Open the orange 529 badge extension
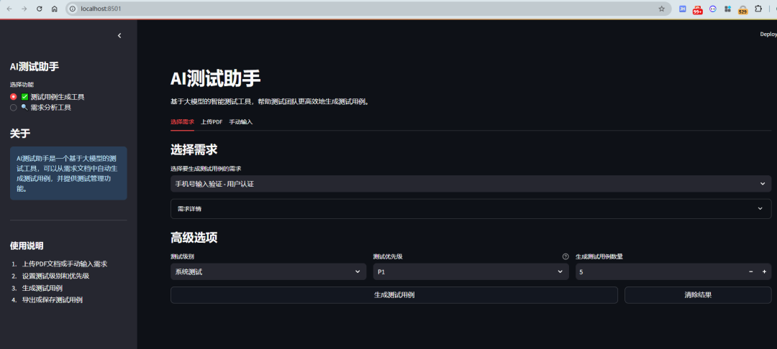 click(742, 9)
